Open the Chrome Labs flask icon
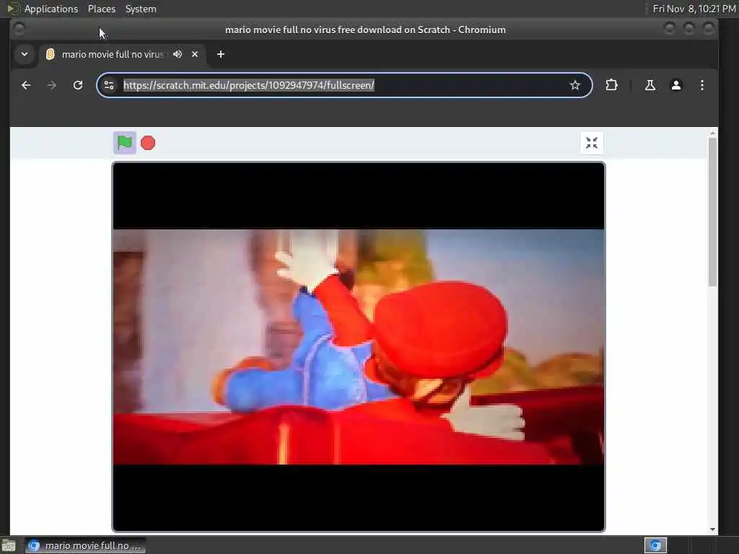Image resolution: width=739 pixels, height=554 pixels. pyautogui.click(x=650, y=85)
